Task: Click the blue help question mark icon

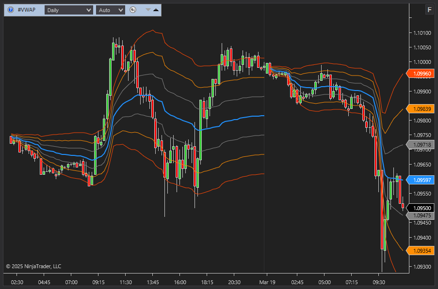Action: coord(11,10)
